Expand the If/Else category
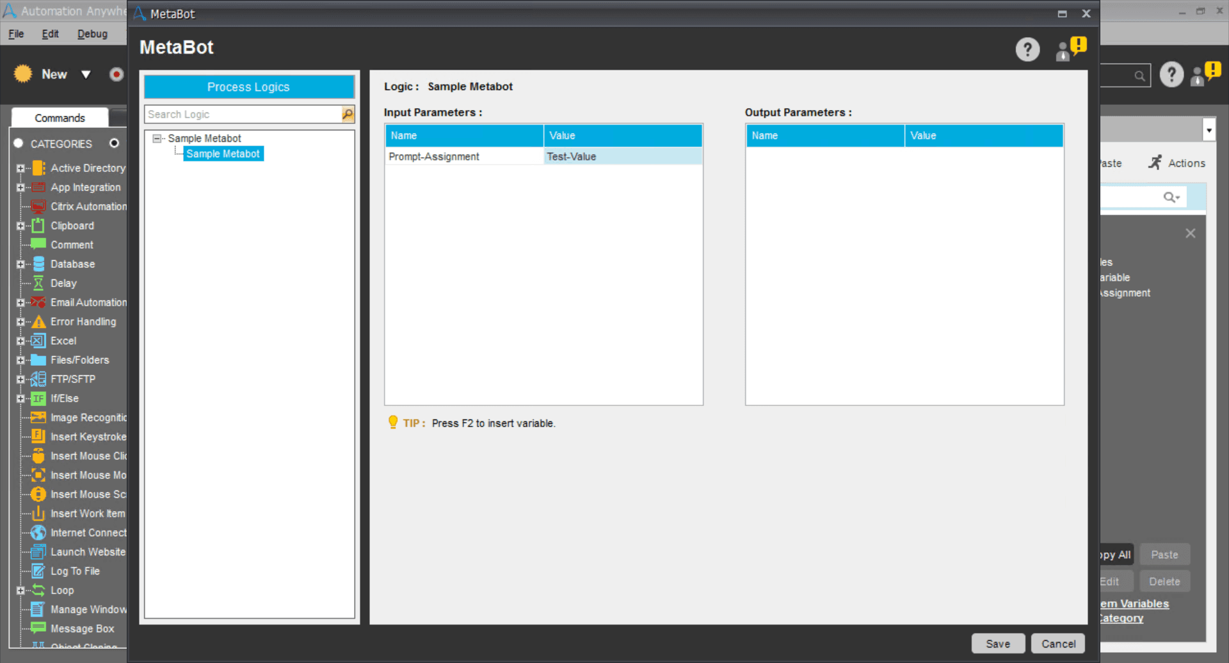This screenshot has height=663, width=1229. click(x=20, y=398)
